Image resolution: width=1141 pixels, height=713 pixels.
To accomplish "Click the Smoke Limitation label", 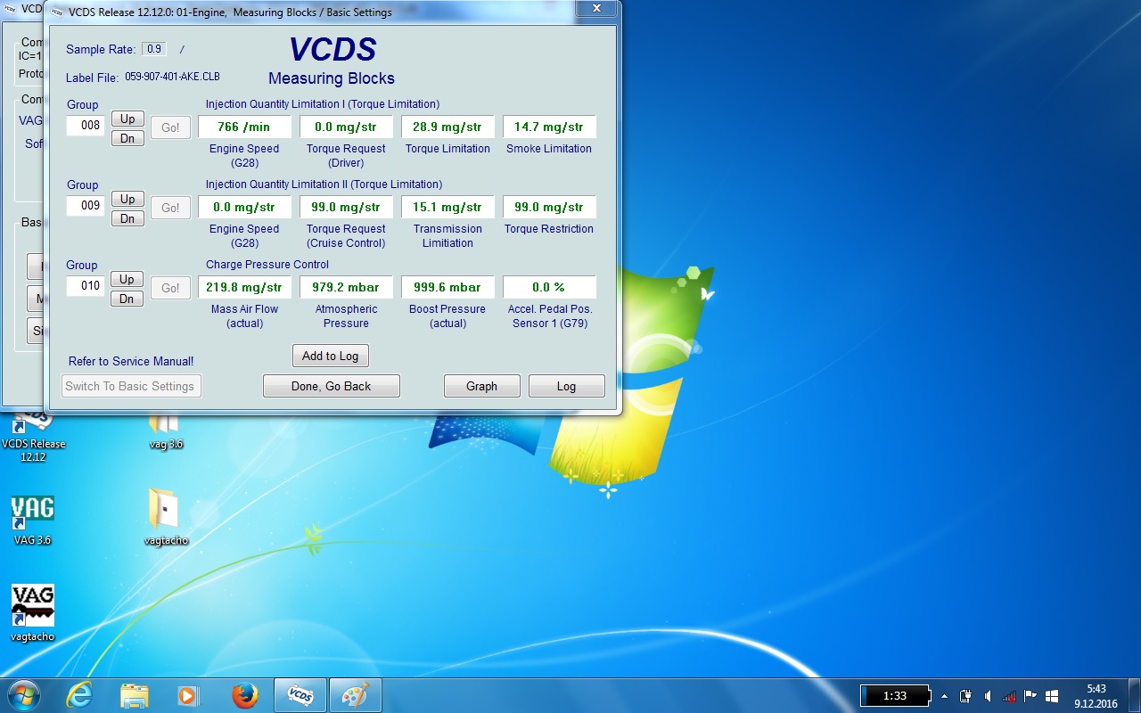I will [549, 149].
